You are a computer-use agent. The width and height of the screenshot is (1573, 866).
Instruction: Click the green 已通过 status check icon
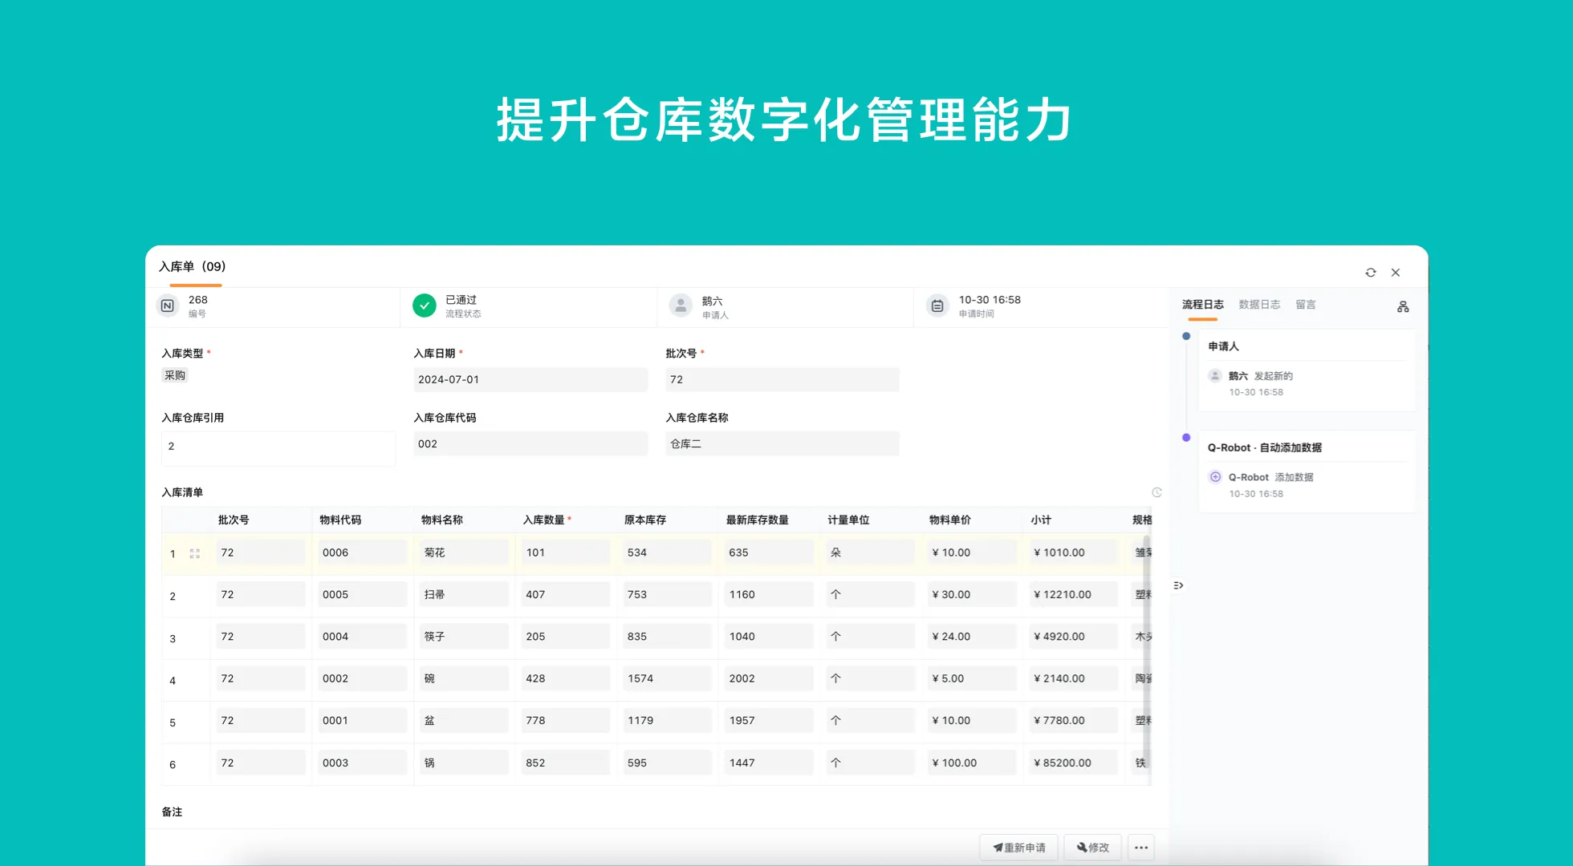click(425, 306)
